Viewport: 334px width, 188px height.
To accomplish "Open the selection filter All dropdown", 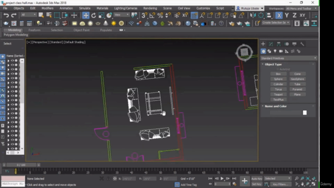I will tap(29, 15).
